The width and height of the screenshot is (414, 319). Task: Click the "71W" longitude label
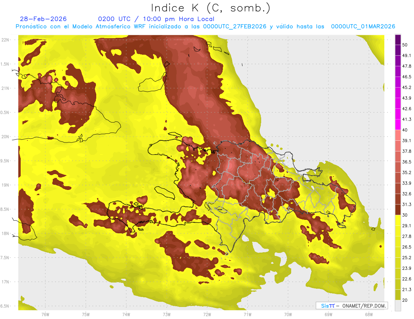point(247,315)
